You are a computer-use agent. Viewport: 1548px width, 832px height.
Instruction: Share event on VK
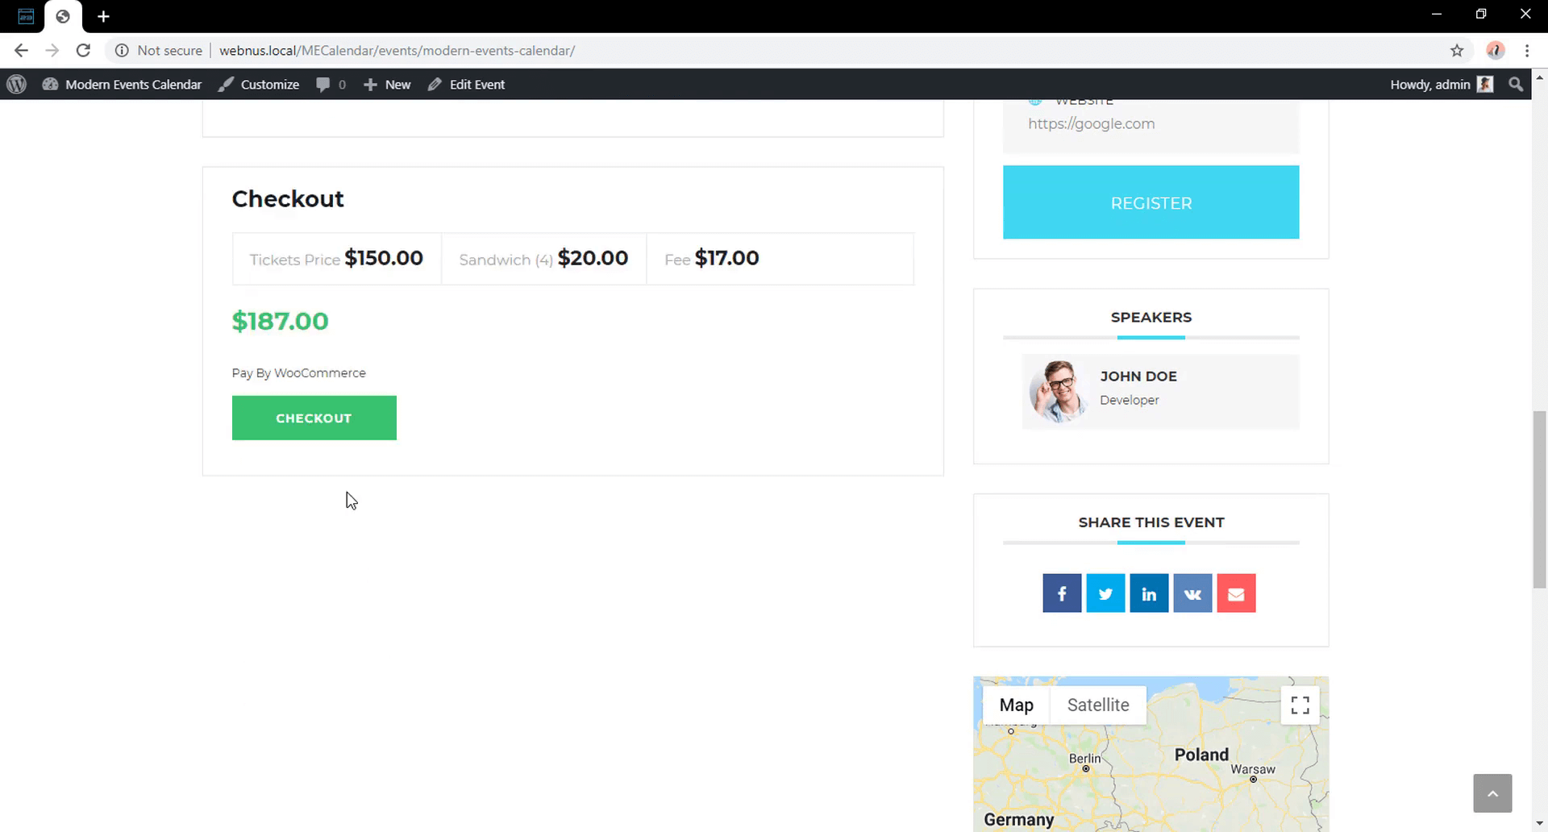1192,593
